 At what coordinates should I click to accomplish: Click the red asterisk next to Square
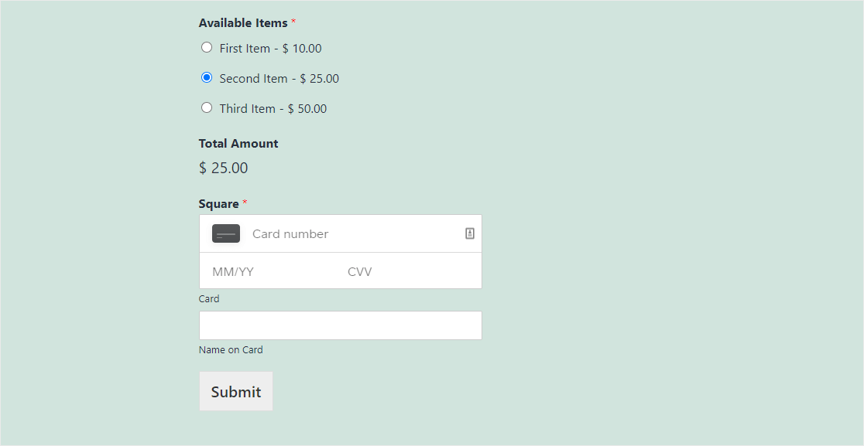tap(245, 203)
